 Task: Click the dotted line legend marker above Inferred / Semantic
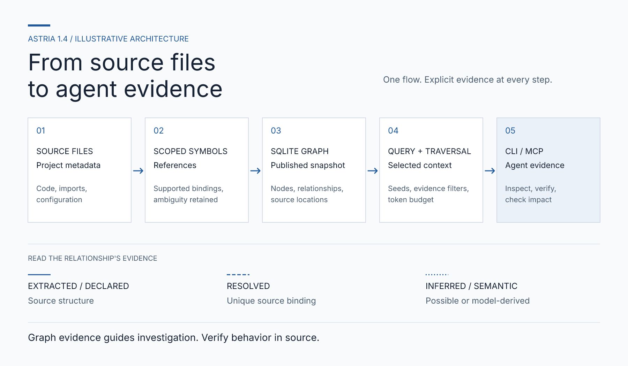coord(437,275)
